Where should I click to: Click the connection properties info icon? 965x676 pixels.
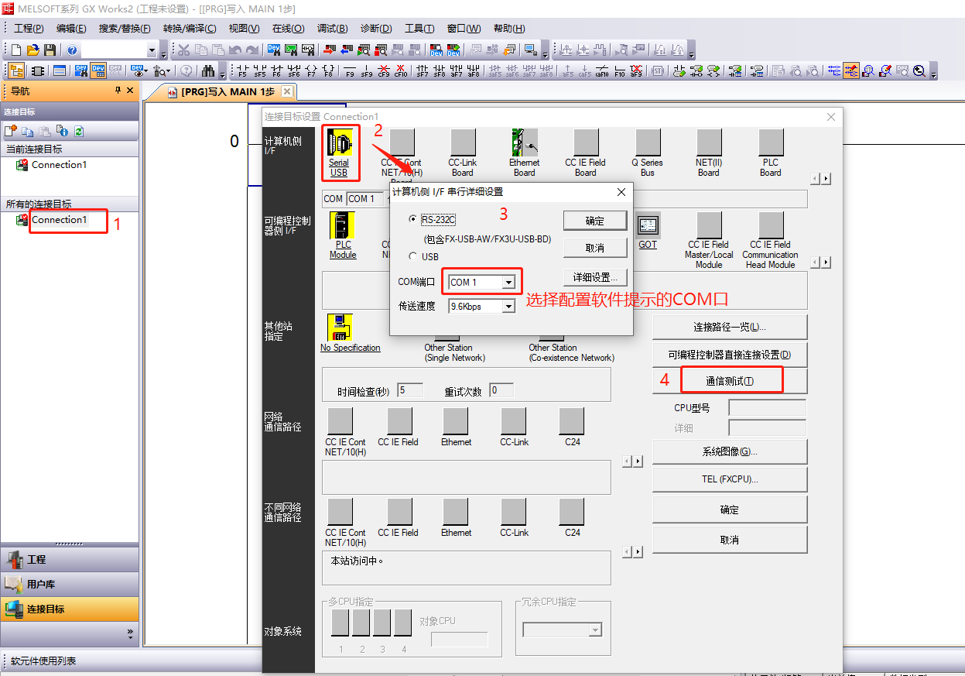[x=63, y=131]
